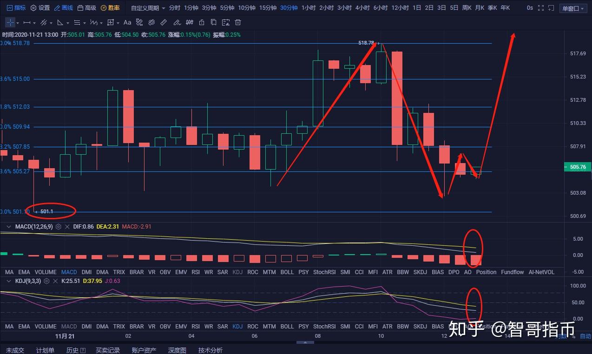Click the trash icon to delete drawings
The image size is (592, 354).
pos(237,22)
